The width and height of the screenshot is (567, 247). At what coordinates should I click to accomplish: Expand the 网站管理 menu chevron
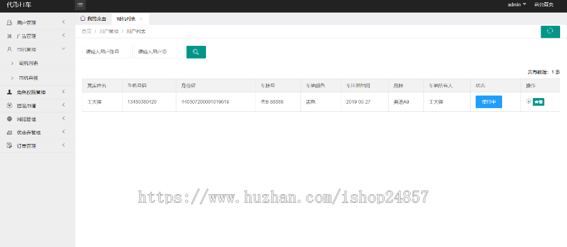pos(63,118)
